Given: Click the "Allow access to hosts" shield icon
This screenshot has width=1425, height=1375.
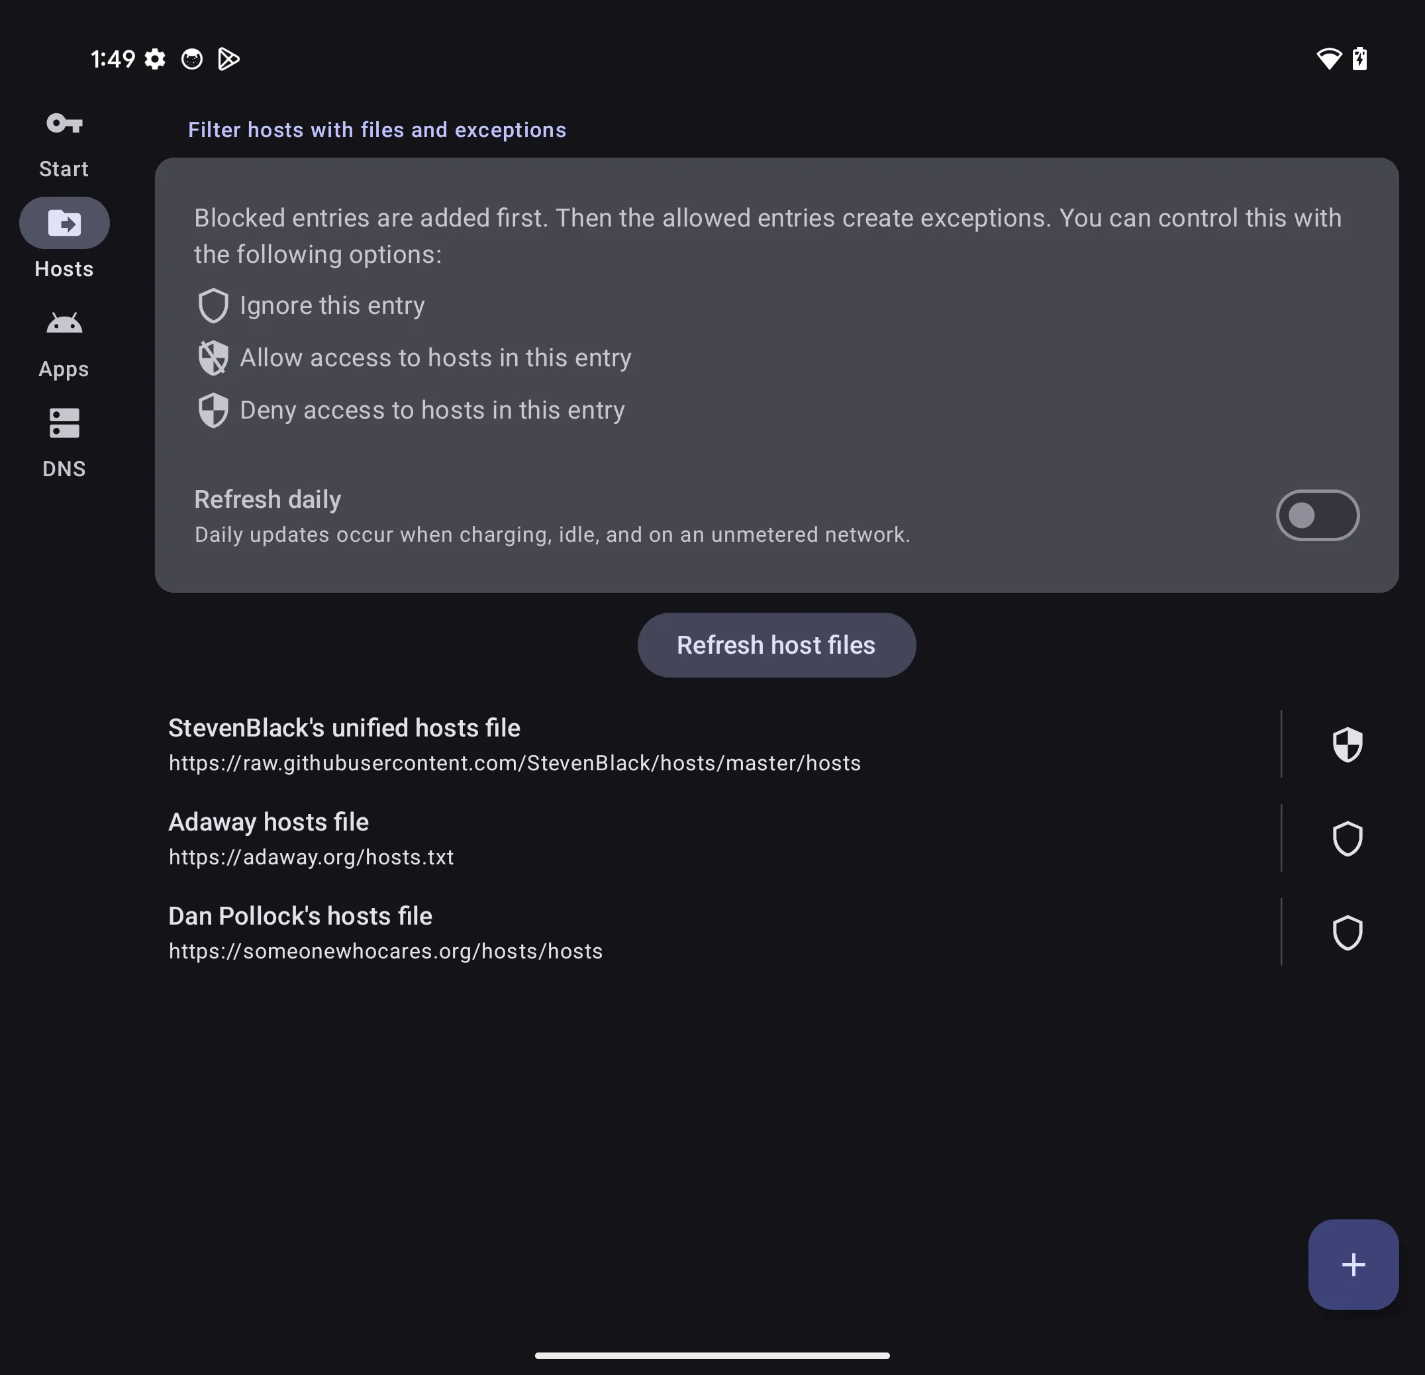Looking at the screenshot, I should 213,358.
